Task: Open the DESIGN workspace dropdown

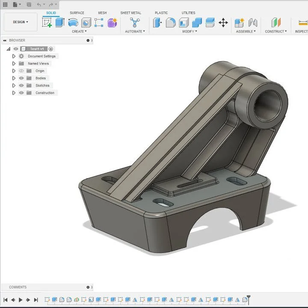Action: pyautogui.click(x=21, y=22)
